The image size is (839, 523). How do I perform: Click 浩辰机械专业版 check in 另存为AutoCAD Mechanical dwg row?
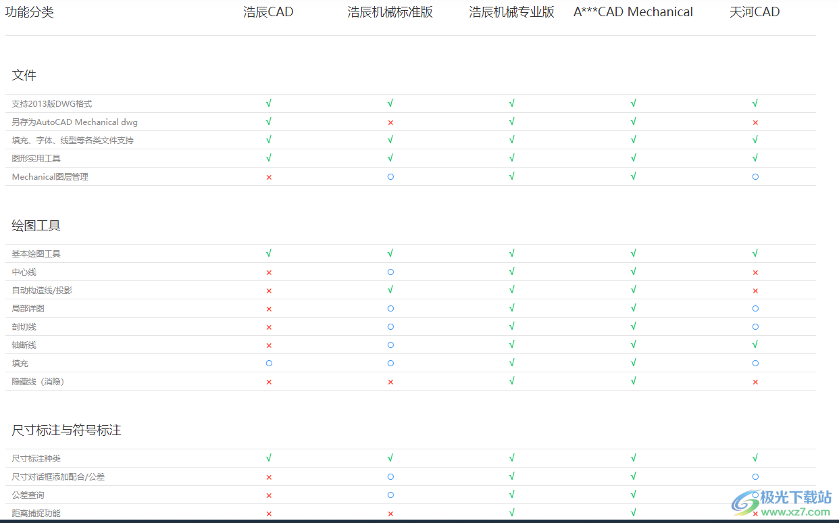512,122
